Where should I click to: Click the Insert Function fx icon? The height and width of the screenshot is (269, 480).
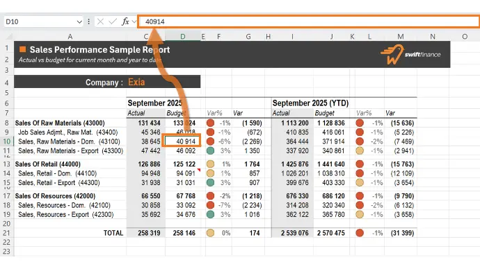pos(125,21)
